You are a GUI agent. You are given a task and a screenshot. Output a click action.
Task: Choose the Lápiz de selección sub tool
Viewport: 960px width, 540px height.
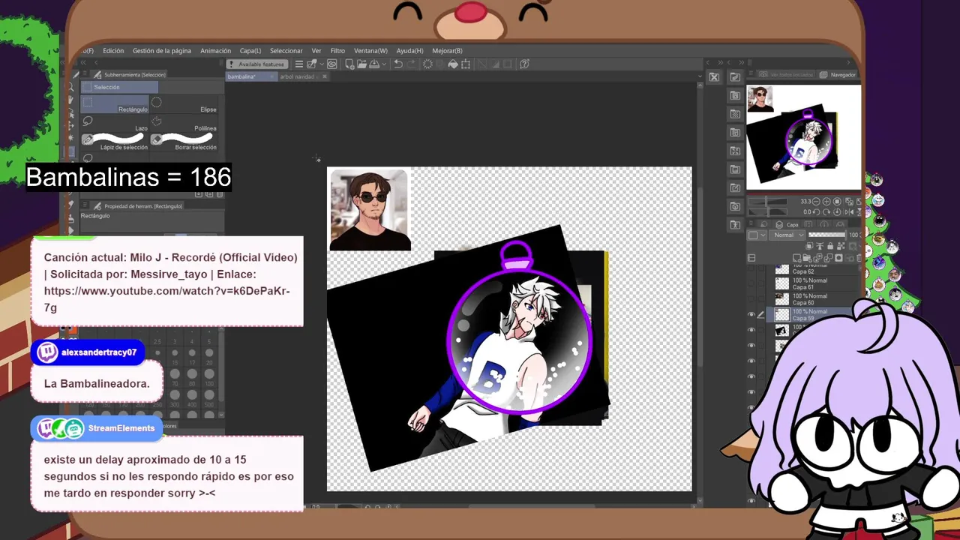click(115, 142)
